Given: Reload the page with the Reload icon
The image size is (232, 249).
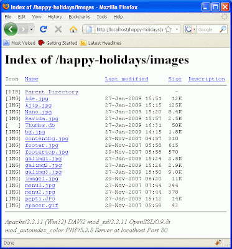Looking at the screenshot, I should (x=43, y=29).
